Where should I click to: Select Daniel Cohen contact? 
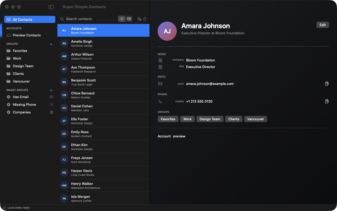tap(103, 108)
